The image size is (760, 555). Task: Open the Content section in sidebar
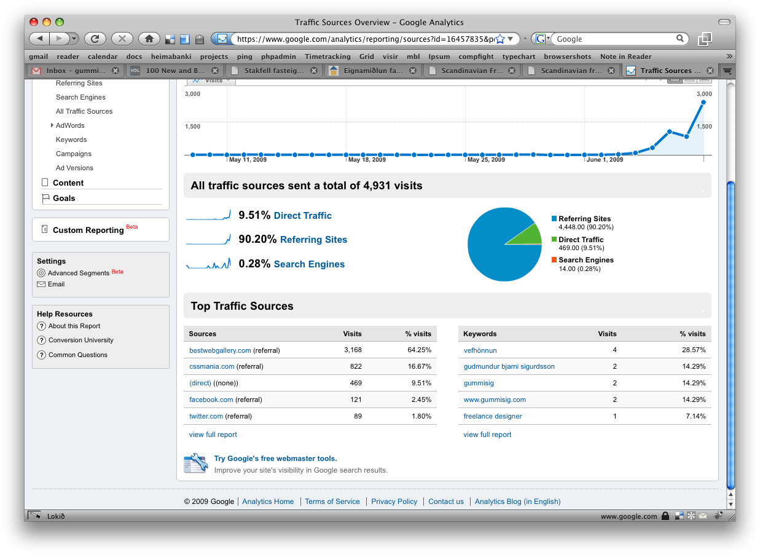click(x=68, y=183)
